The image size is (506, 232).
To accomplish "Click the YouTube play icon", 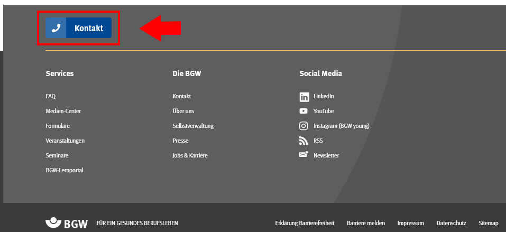I will coord(303,111).
